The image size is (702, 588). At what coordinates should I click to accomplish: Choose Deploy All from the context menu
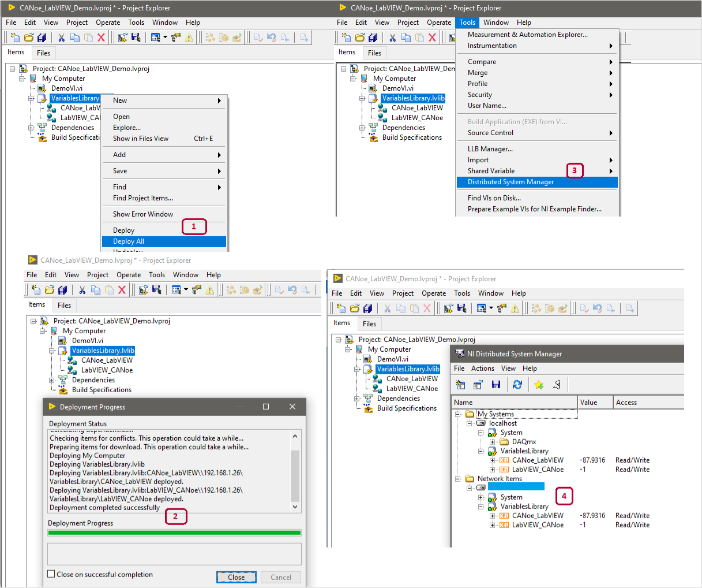point(129,241)
